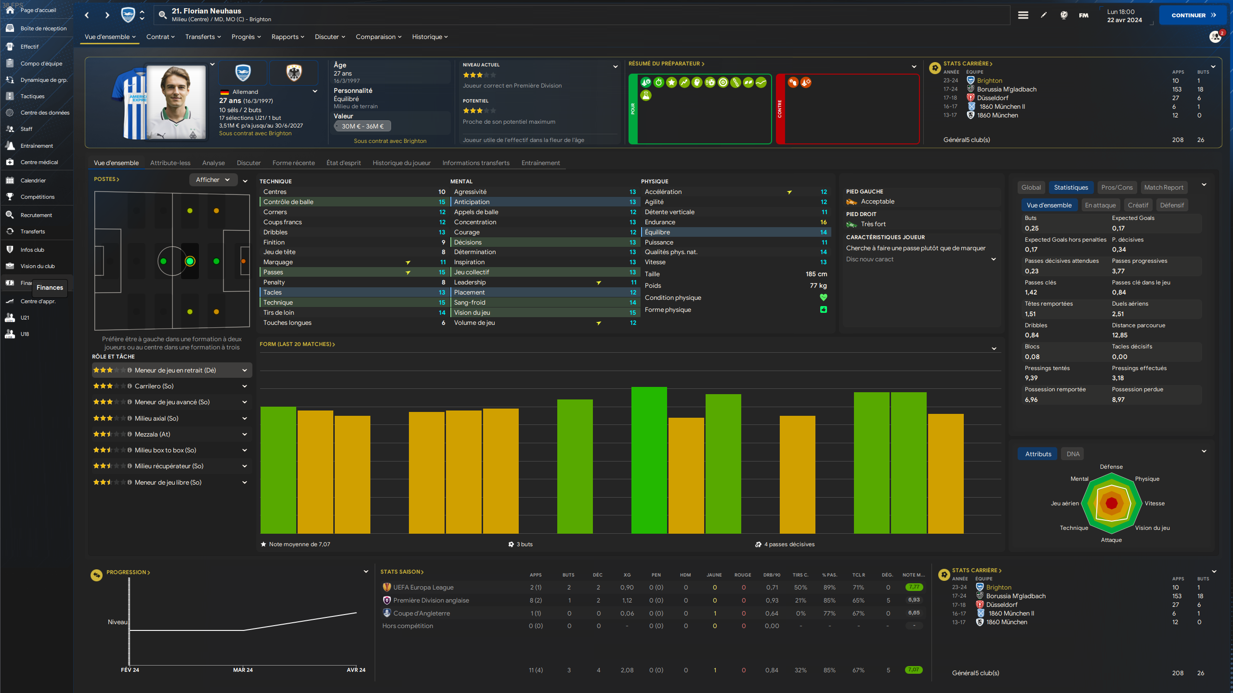Open Résumé du préparateur link
The image size is (1233, 693).
(x=666, y=64)
